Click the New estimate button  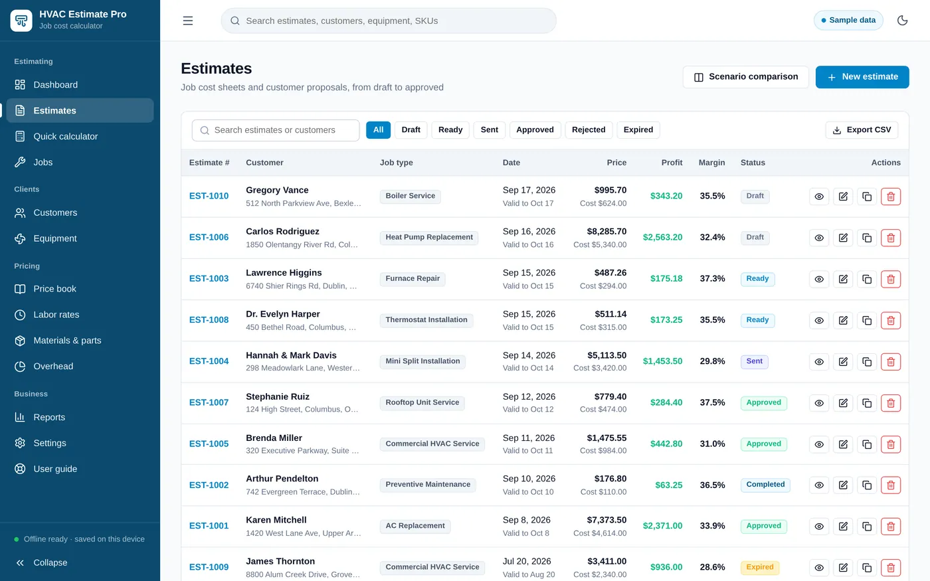click(862, 77)
